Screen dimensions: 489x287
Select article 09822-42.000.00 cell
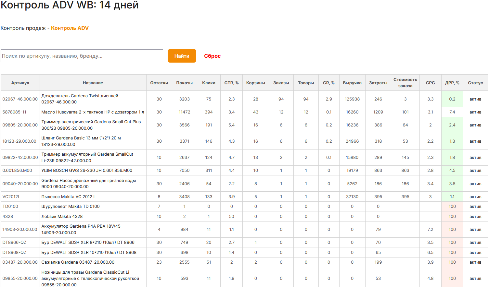(20, 157)
